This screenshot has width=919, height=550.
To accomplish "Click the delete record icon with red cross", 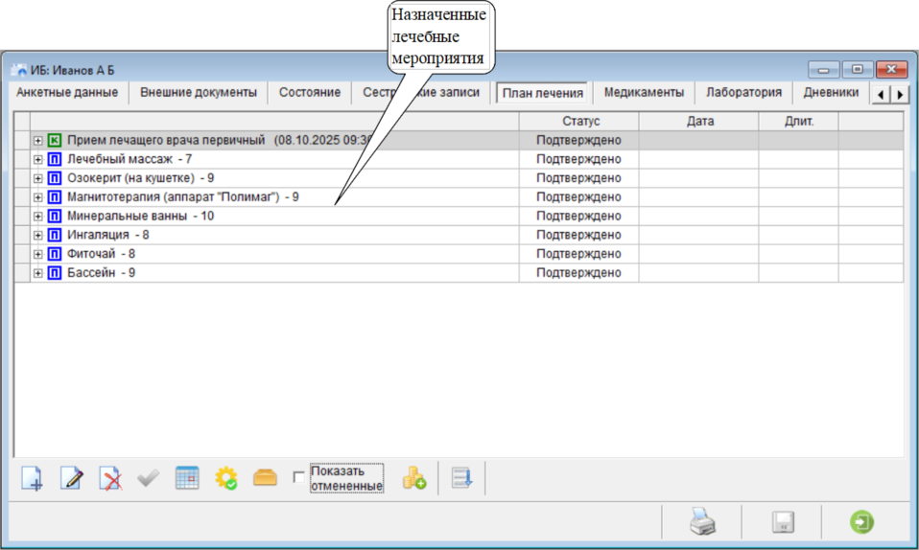I will coord(111,478).
